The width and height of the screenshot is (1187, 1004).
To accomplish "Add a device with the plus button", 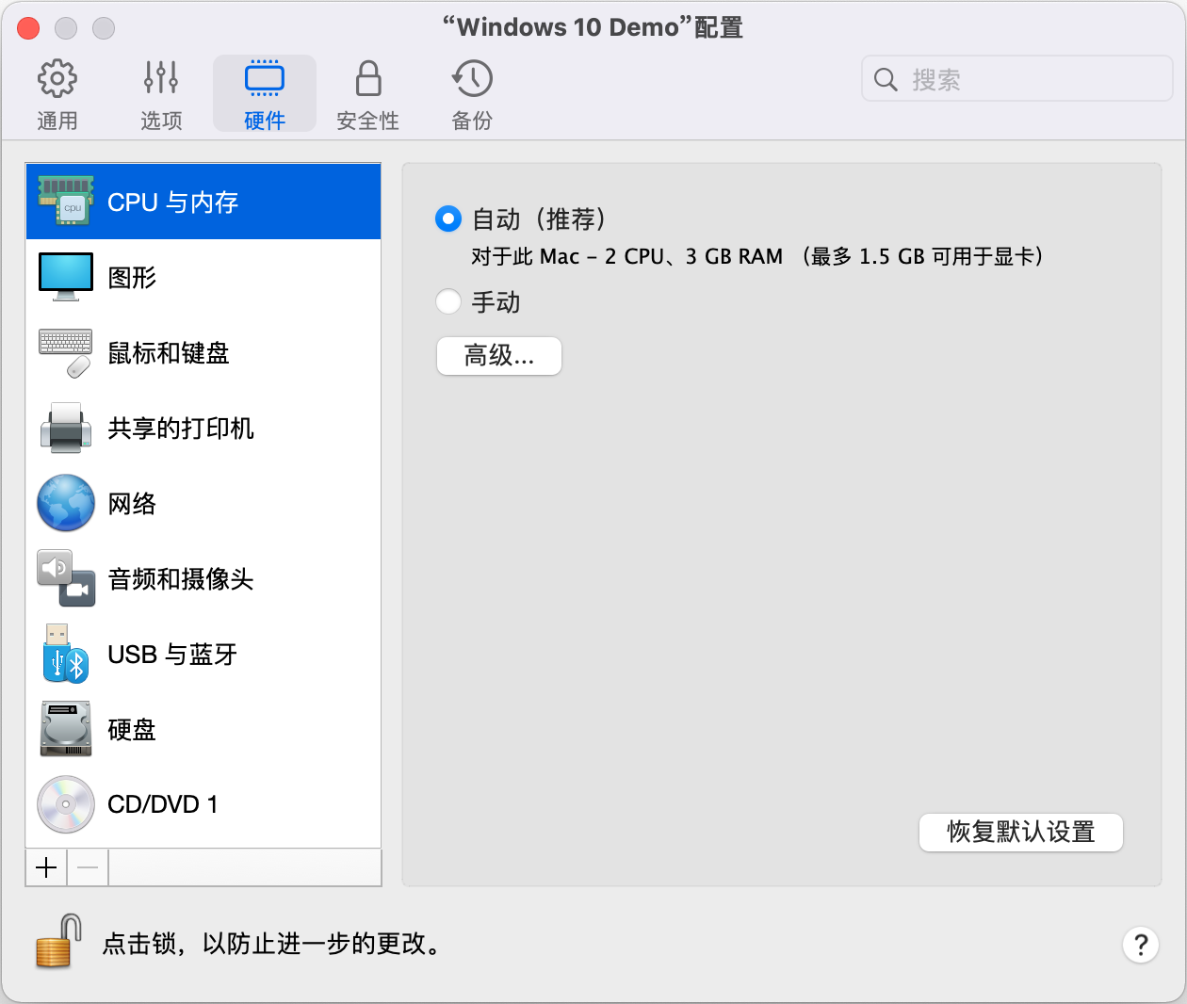I will (46, 867).
